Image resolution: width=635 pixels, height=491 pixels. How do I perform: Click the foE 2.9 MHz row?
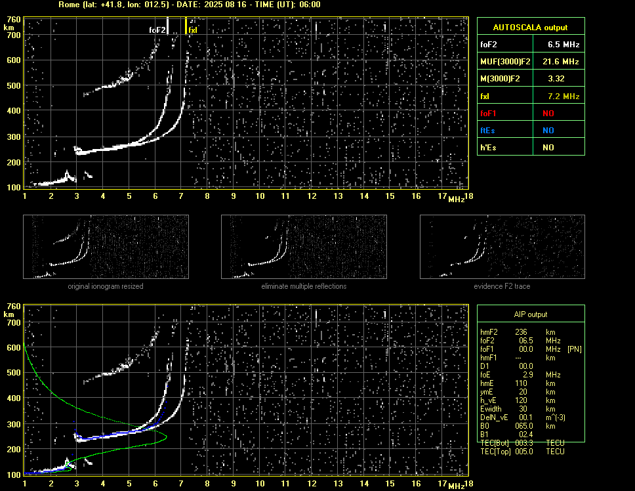(x=520, y=375)
